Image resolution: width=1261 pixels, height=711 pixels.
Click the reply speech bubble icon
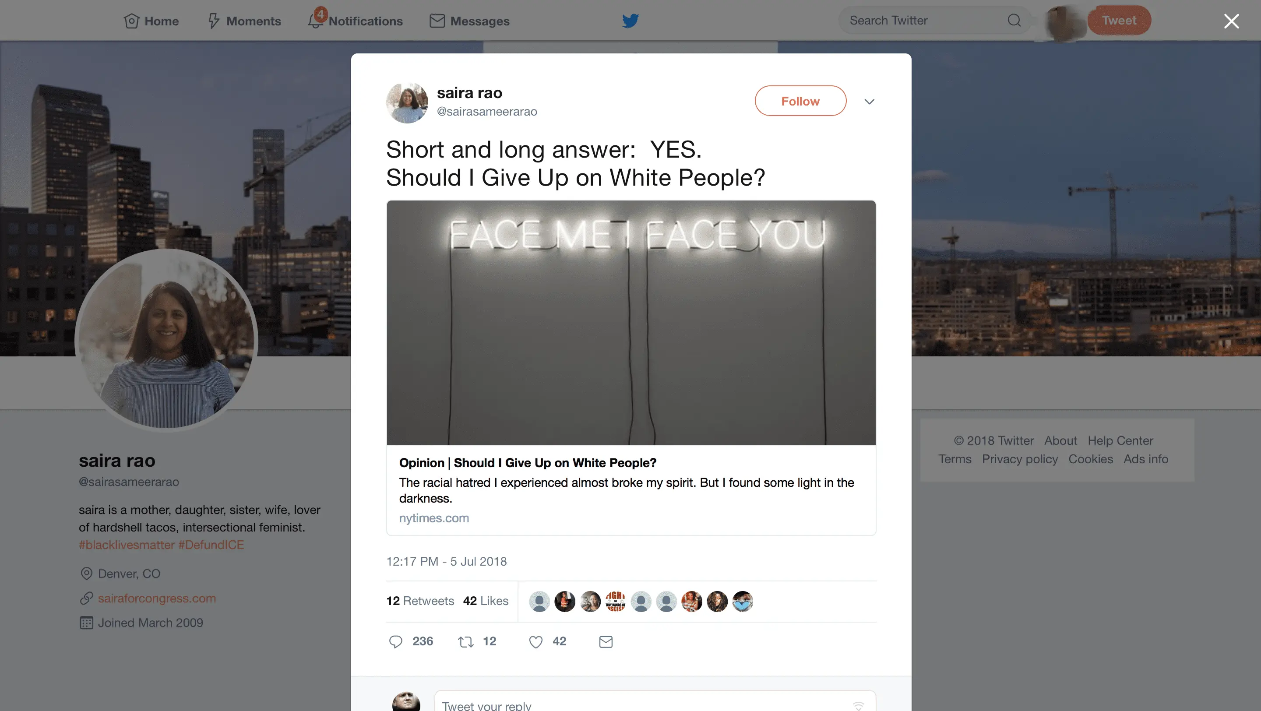(395, 641)
